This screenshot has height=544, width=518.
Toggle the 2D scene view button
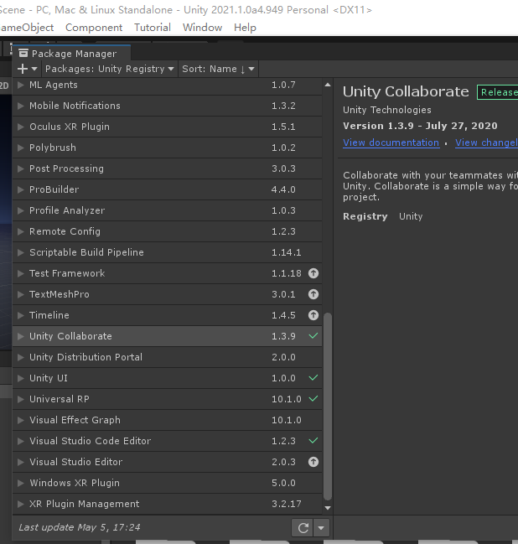coord(4,85)
